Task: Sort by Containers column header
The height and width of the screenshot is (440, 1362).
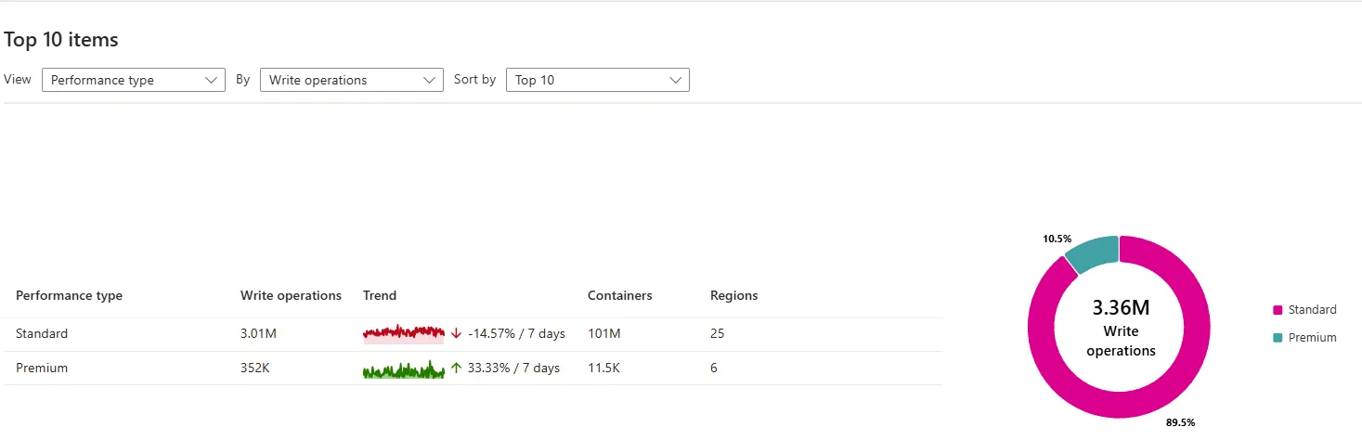Action: tap(619, 295)
